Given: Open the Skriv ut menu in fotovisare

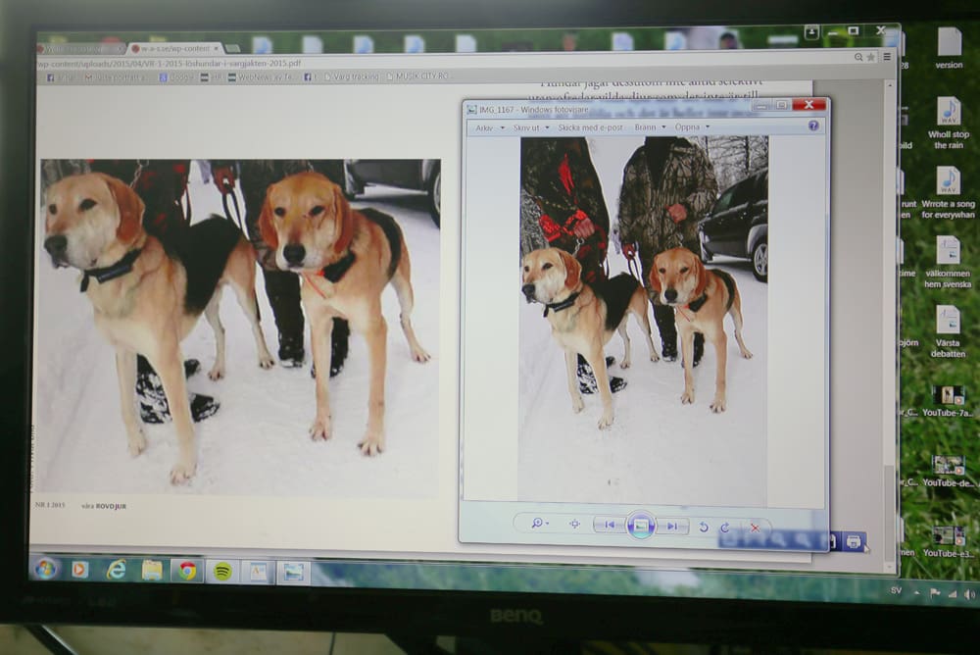Looking at the screenshot, I should point(530,127).
